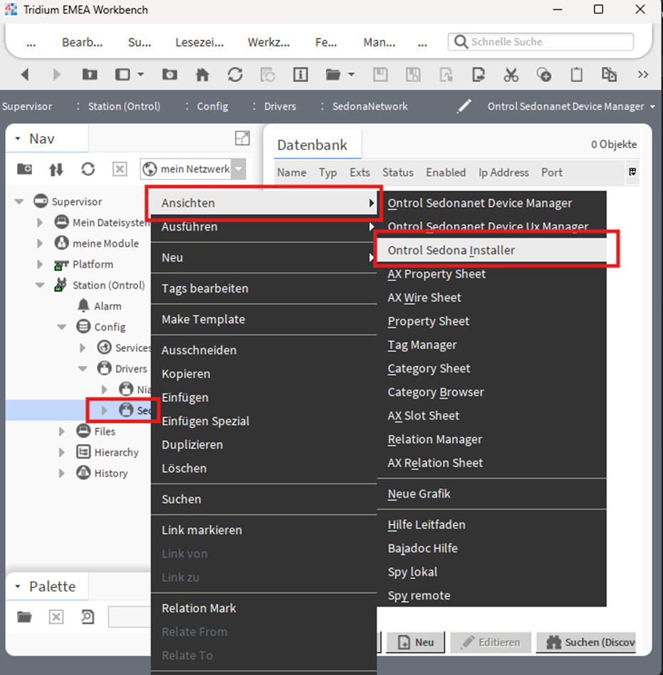Choose Kopieren from the context menu
663x675 pixels.
point(263,374)
